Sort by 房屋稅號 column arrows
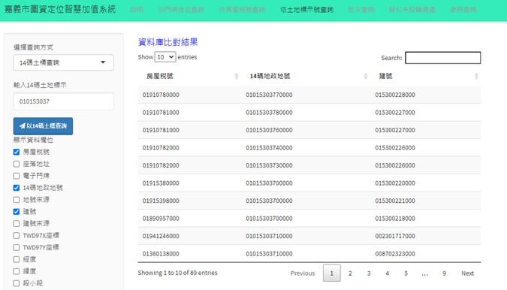The image size is (507, 290). (x=236, y=76)
